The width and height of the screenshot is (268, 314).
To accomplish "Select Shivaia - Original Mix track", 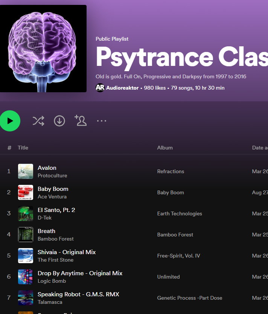I will (x=67, y=252).
